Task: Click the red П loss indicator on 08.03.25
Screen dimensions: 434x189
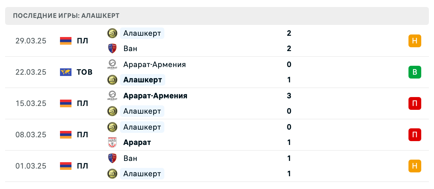Action: 415,135
